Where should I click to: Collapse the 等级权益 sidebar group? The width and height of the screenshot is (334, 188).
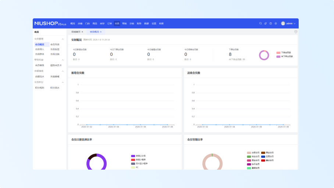point(63,59)
